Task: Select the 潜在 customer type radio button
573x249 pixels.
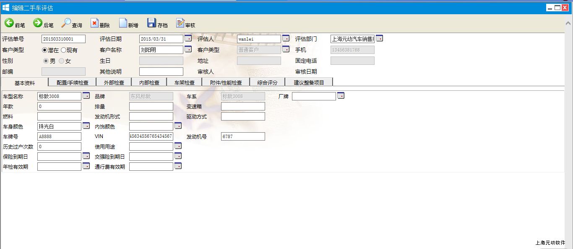Action: [44, 50]
